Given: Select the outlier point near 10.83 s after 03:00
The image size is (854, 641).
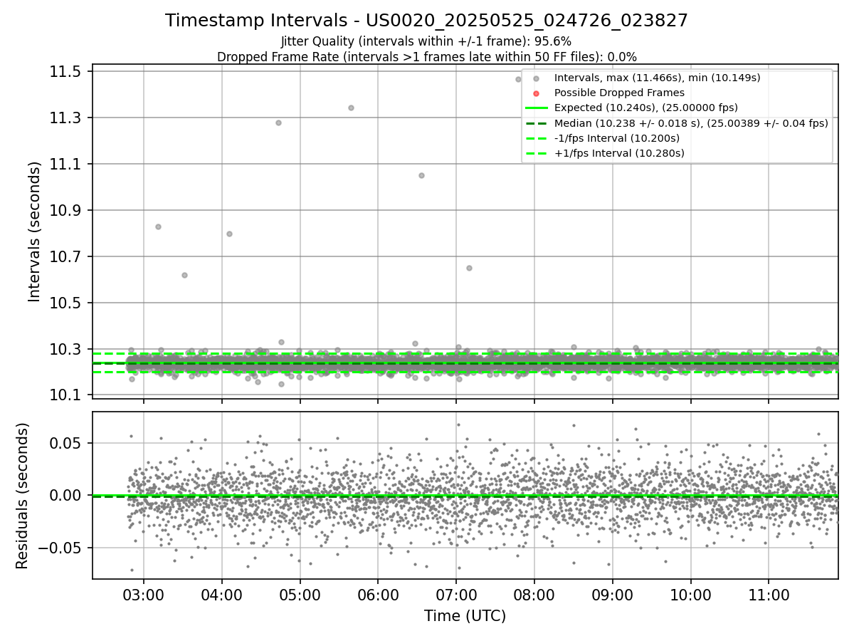Looking at the screenshot, I should coord(158,226).
